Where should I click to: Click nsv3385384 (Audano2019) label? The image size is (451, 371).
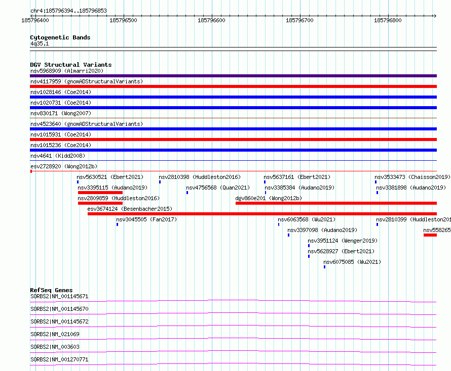(299, 188)
